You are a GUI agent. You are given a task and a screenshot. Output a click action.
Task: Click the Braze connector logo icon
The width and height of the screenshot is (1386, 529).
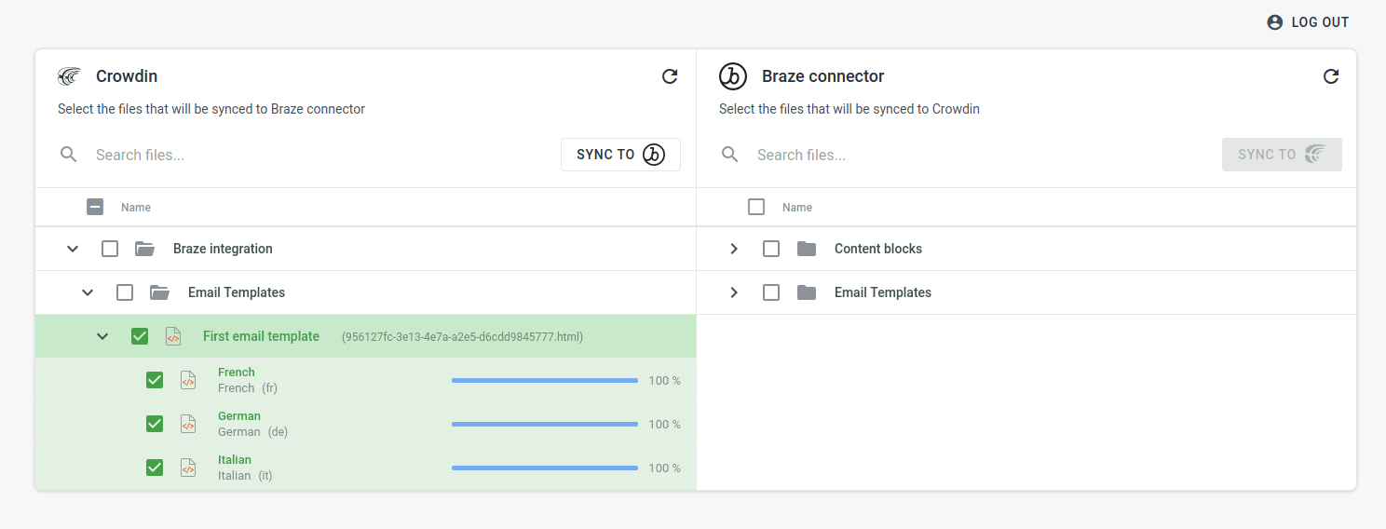coord(733,76)
